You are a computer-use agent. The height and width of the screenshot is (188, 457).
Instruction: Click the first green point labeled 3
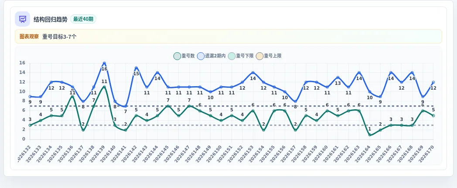pyautogui.click(x=30, y=125)
